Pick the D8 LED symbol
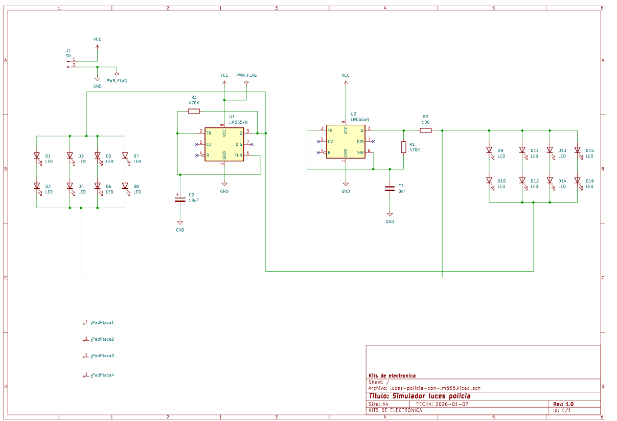This screenshot has width=617, height=421. tap(124, 186)
